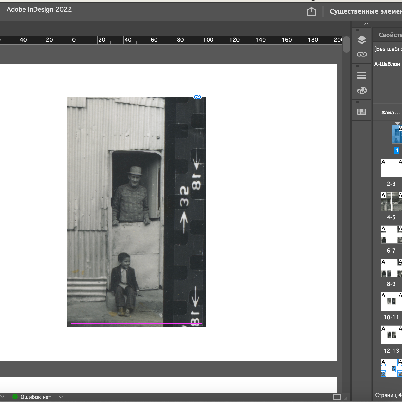402x402 pixels.
Task: Select the spread 4-5 page thumbnail
Action: [391, 202]
